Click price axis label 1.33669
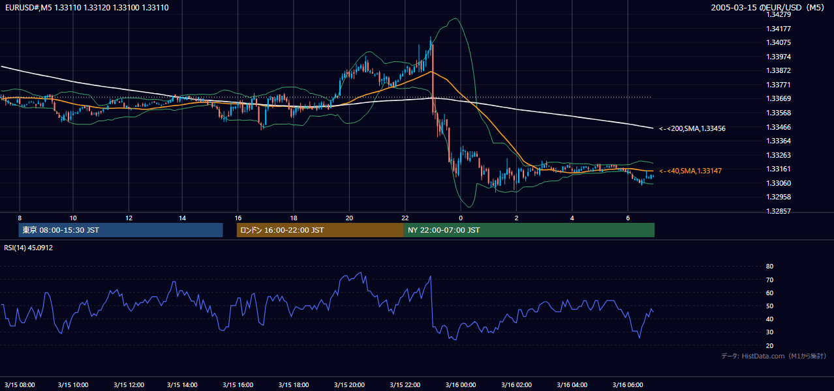Viewport: 834px width, 391px height. point(779,98)
